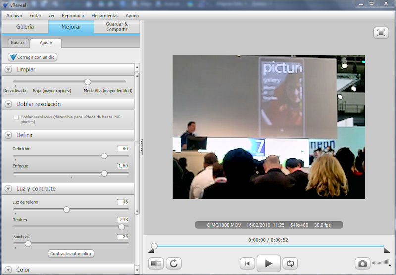Select the Mejorar tab
Viewport: 396px width, 275px height.
[x=71, y=27]
